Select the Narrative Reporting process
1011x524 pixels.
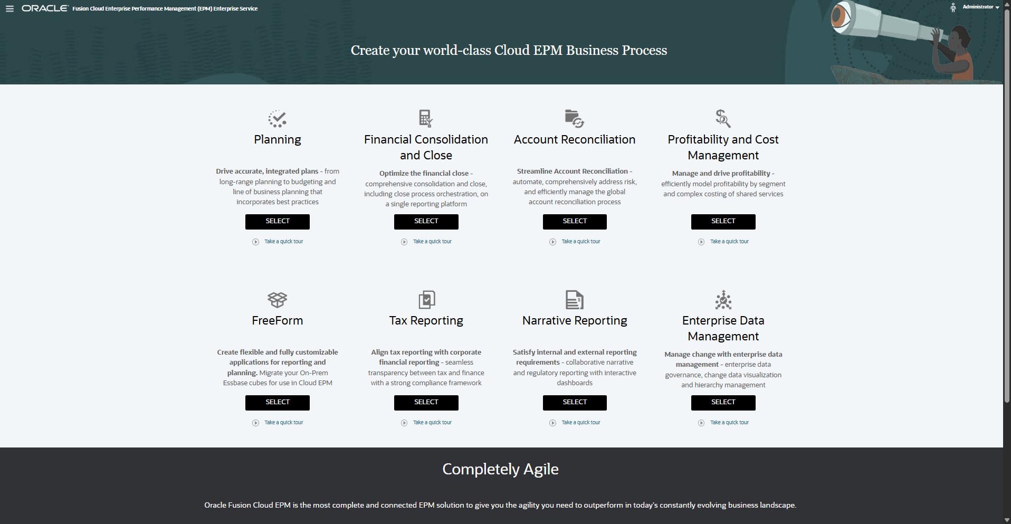575,403
